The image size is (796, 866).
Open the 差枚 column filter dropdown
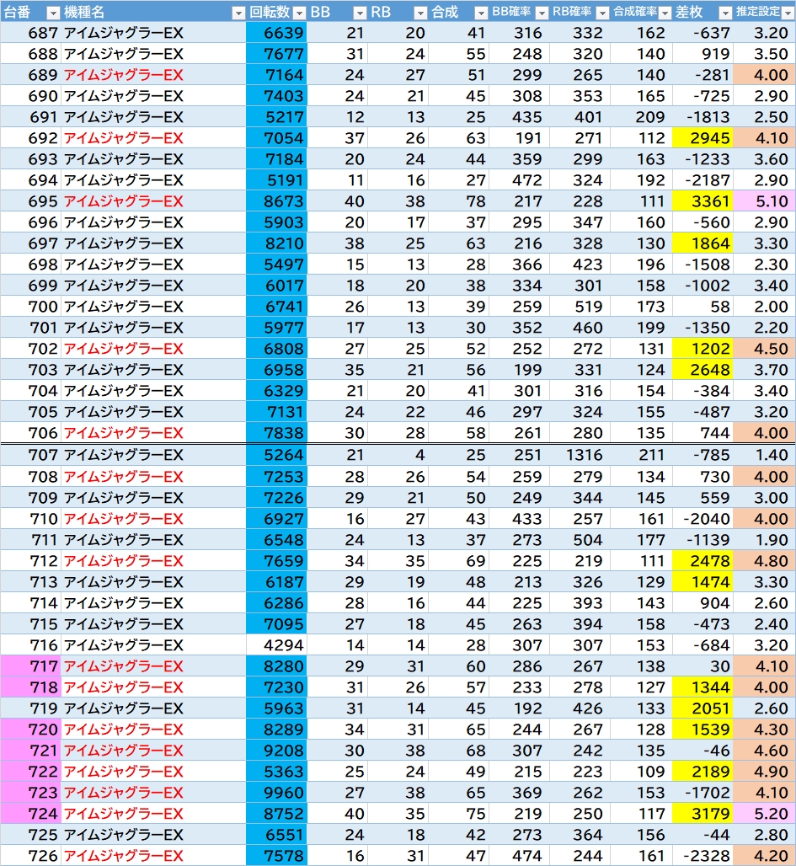[x=725, y=13]
